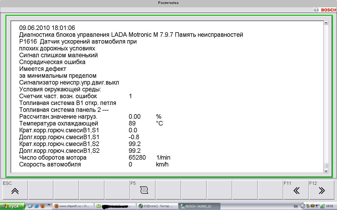Click the scrollbar thumb in report
Viewport: 337px width, 210px height.
point(326,165)
